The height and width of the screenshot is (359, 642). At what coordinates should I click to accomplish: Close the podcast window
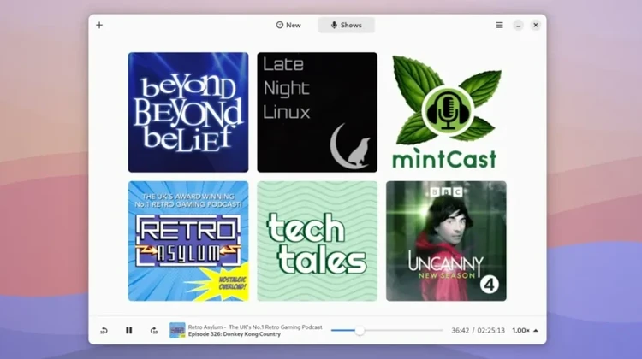(535, 26)
